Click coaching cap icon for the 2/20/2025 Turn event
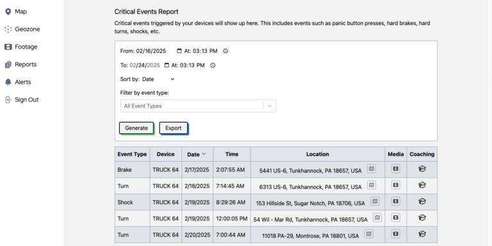Screen dimensions: 492x246 (422, 234)
